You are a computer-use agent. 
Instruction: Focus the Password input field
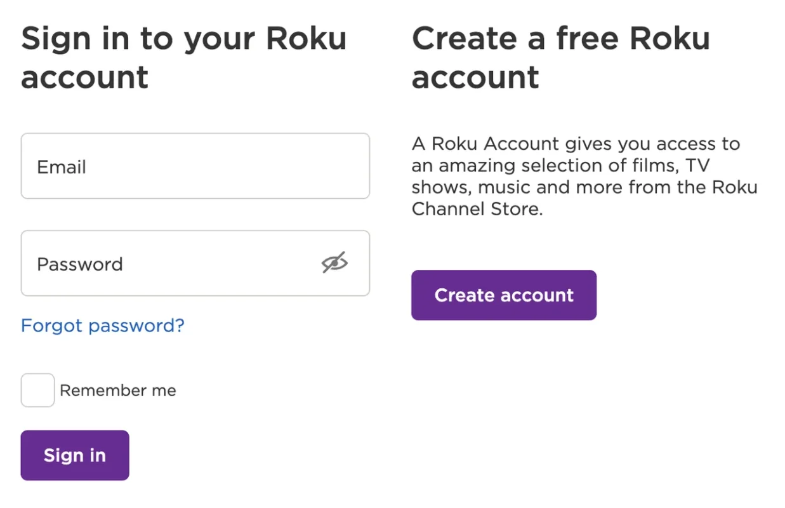[x=195, y=263]
